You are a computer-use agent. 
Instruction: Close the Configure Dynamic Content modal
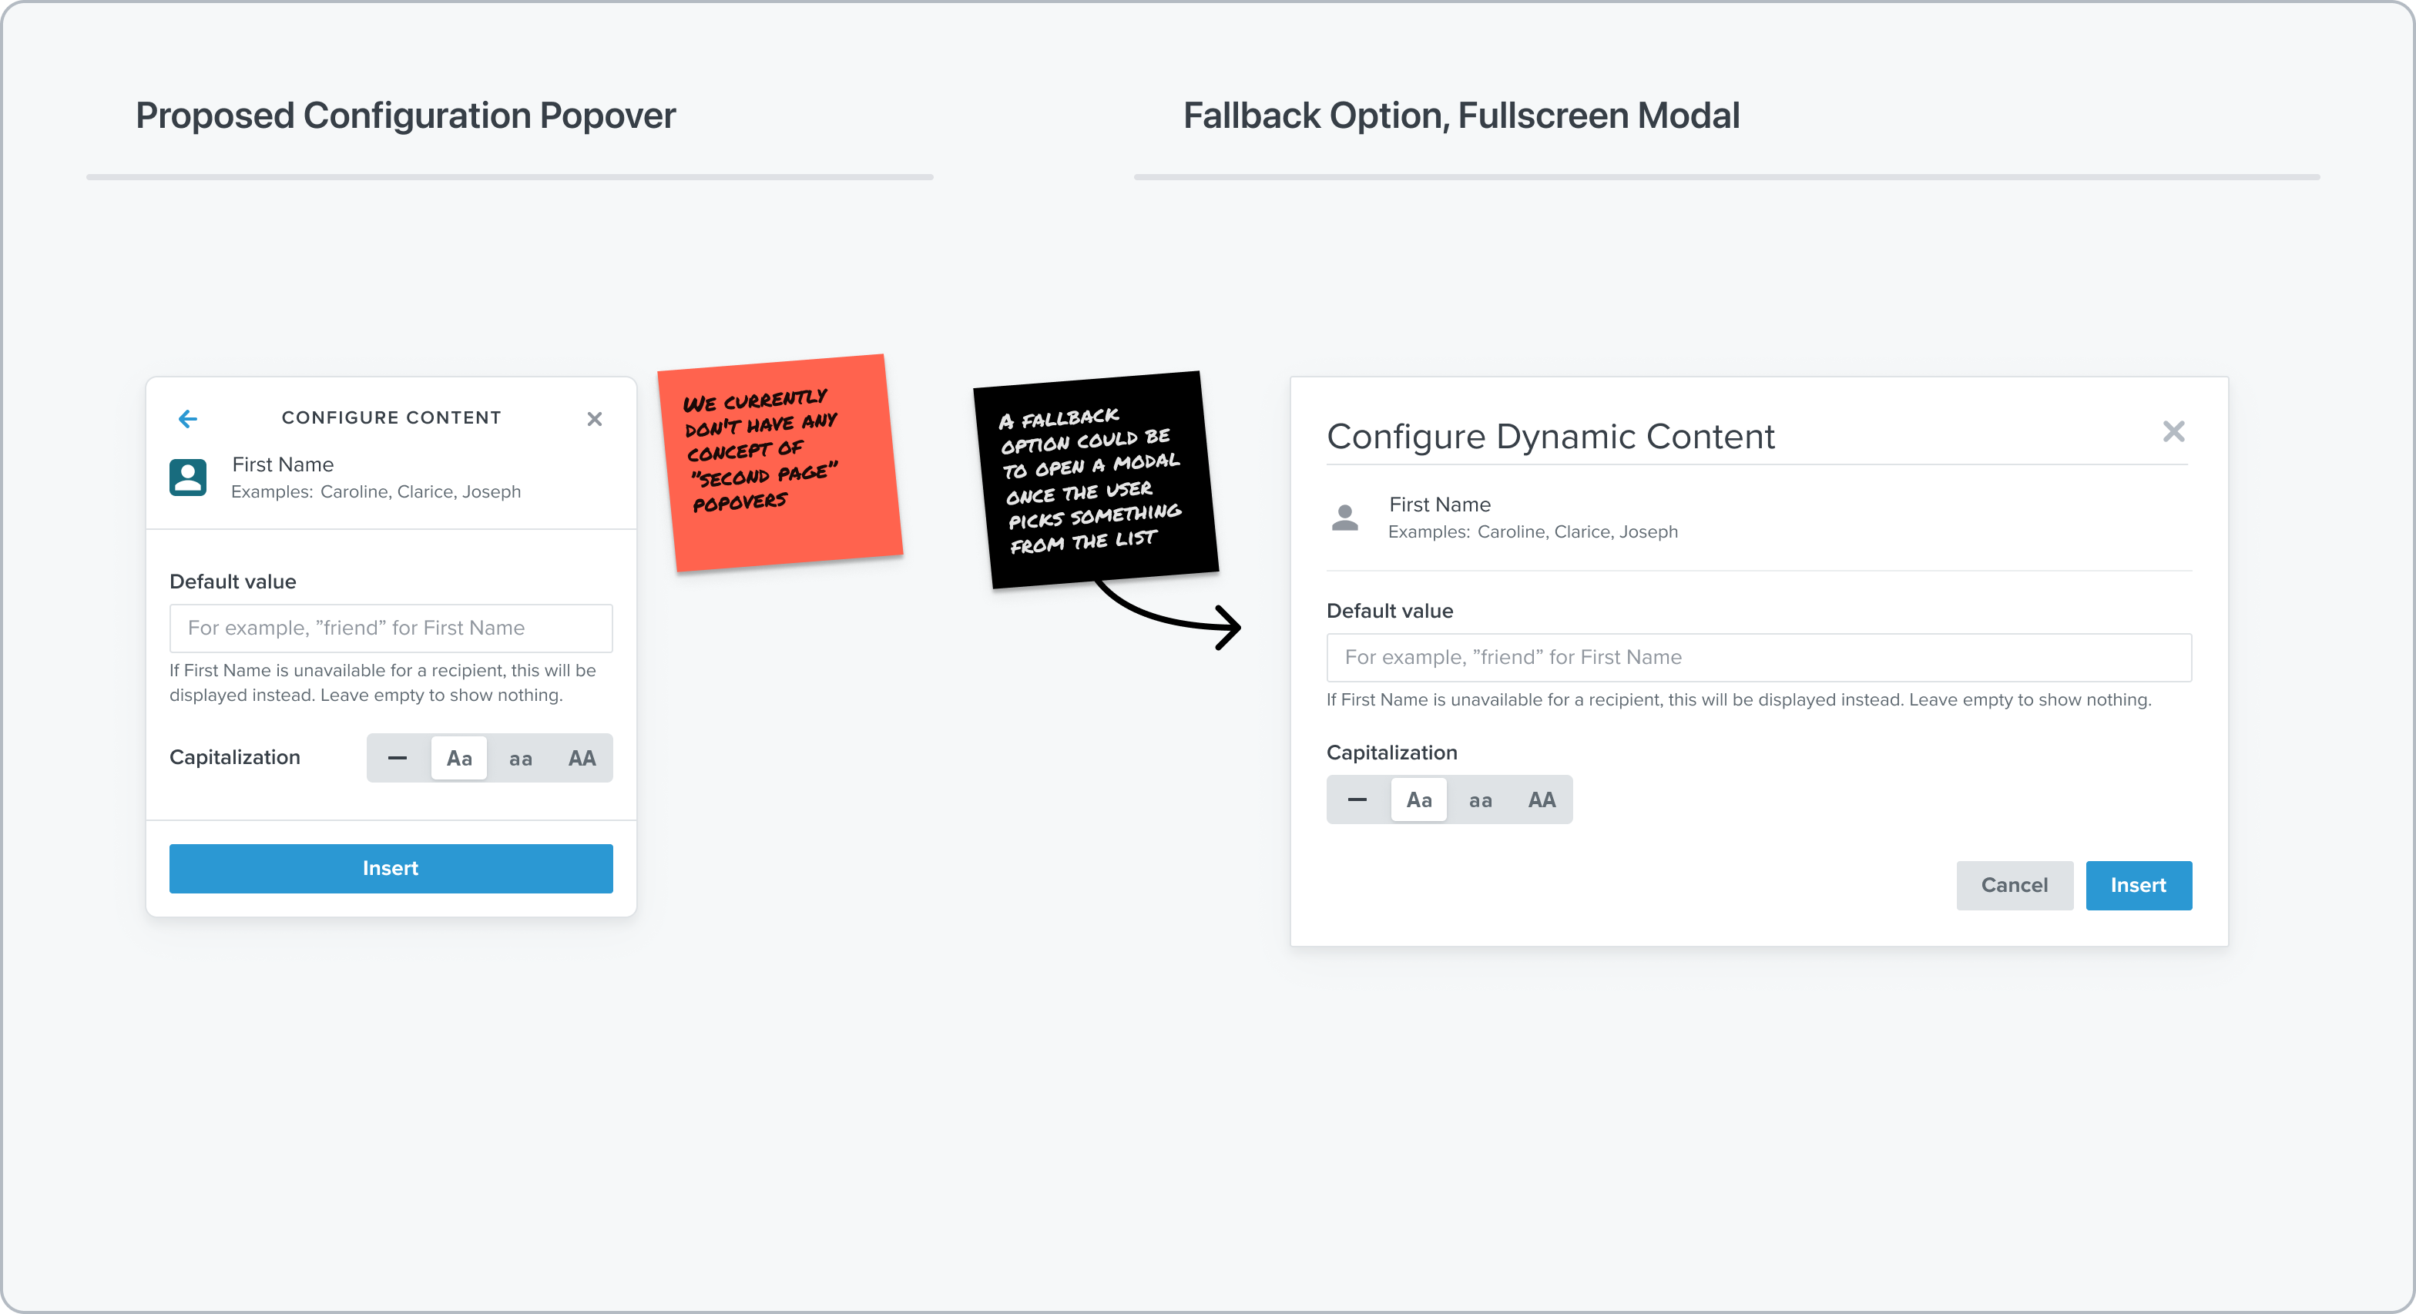pyautogui.click(x=2173, y=431)
